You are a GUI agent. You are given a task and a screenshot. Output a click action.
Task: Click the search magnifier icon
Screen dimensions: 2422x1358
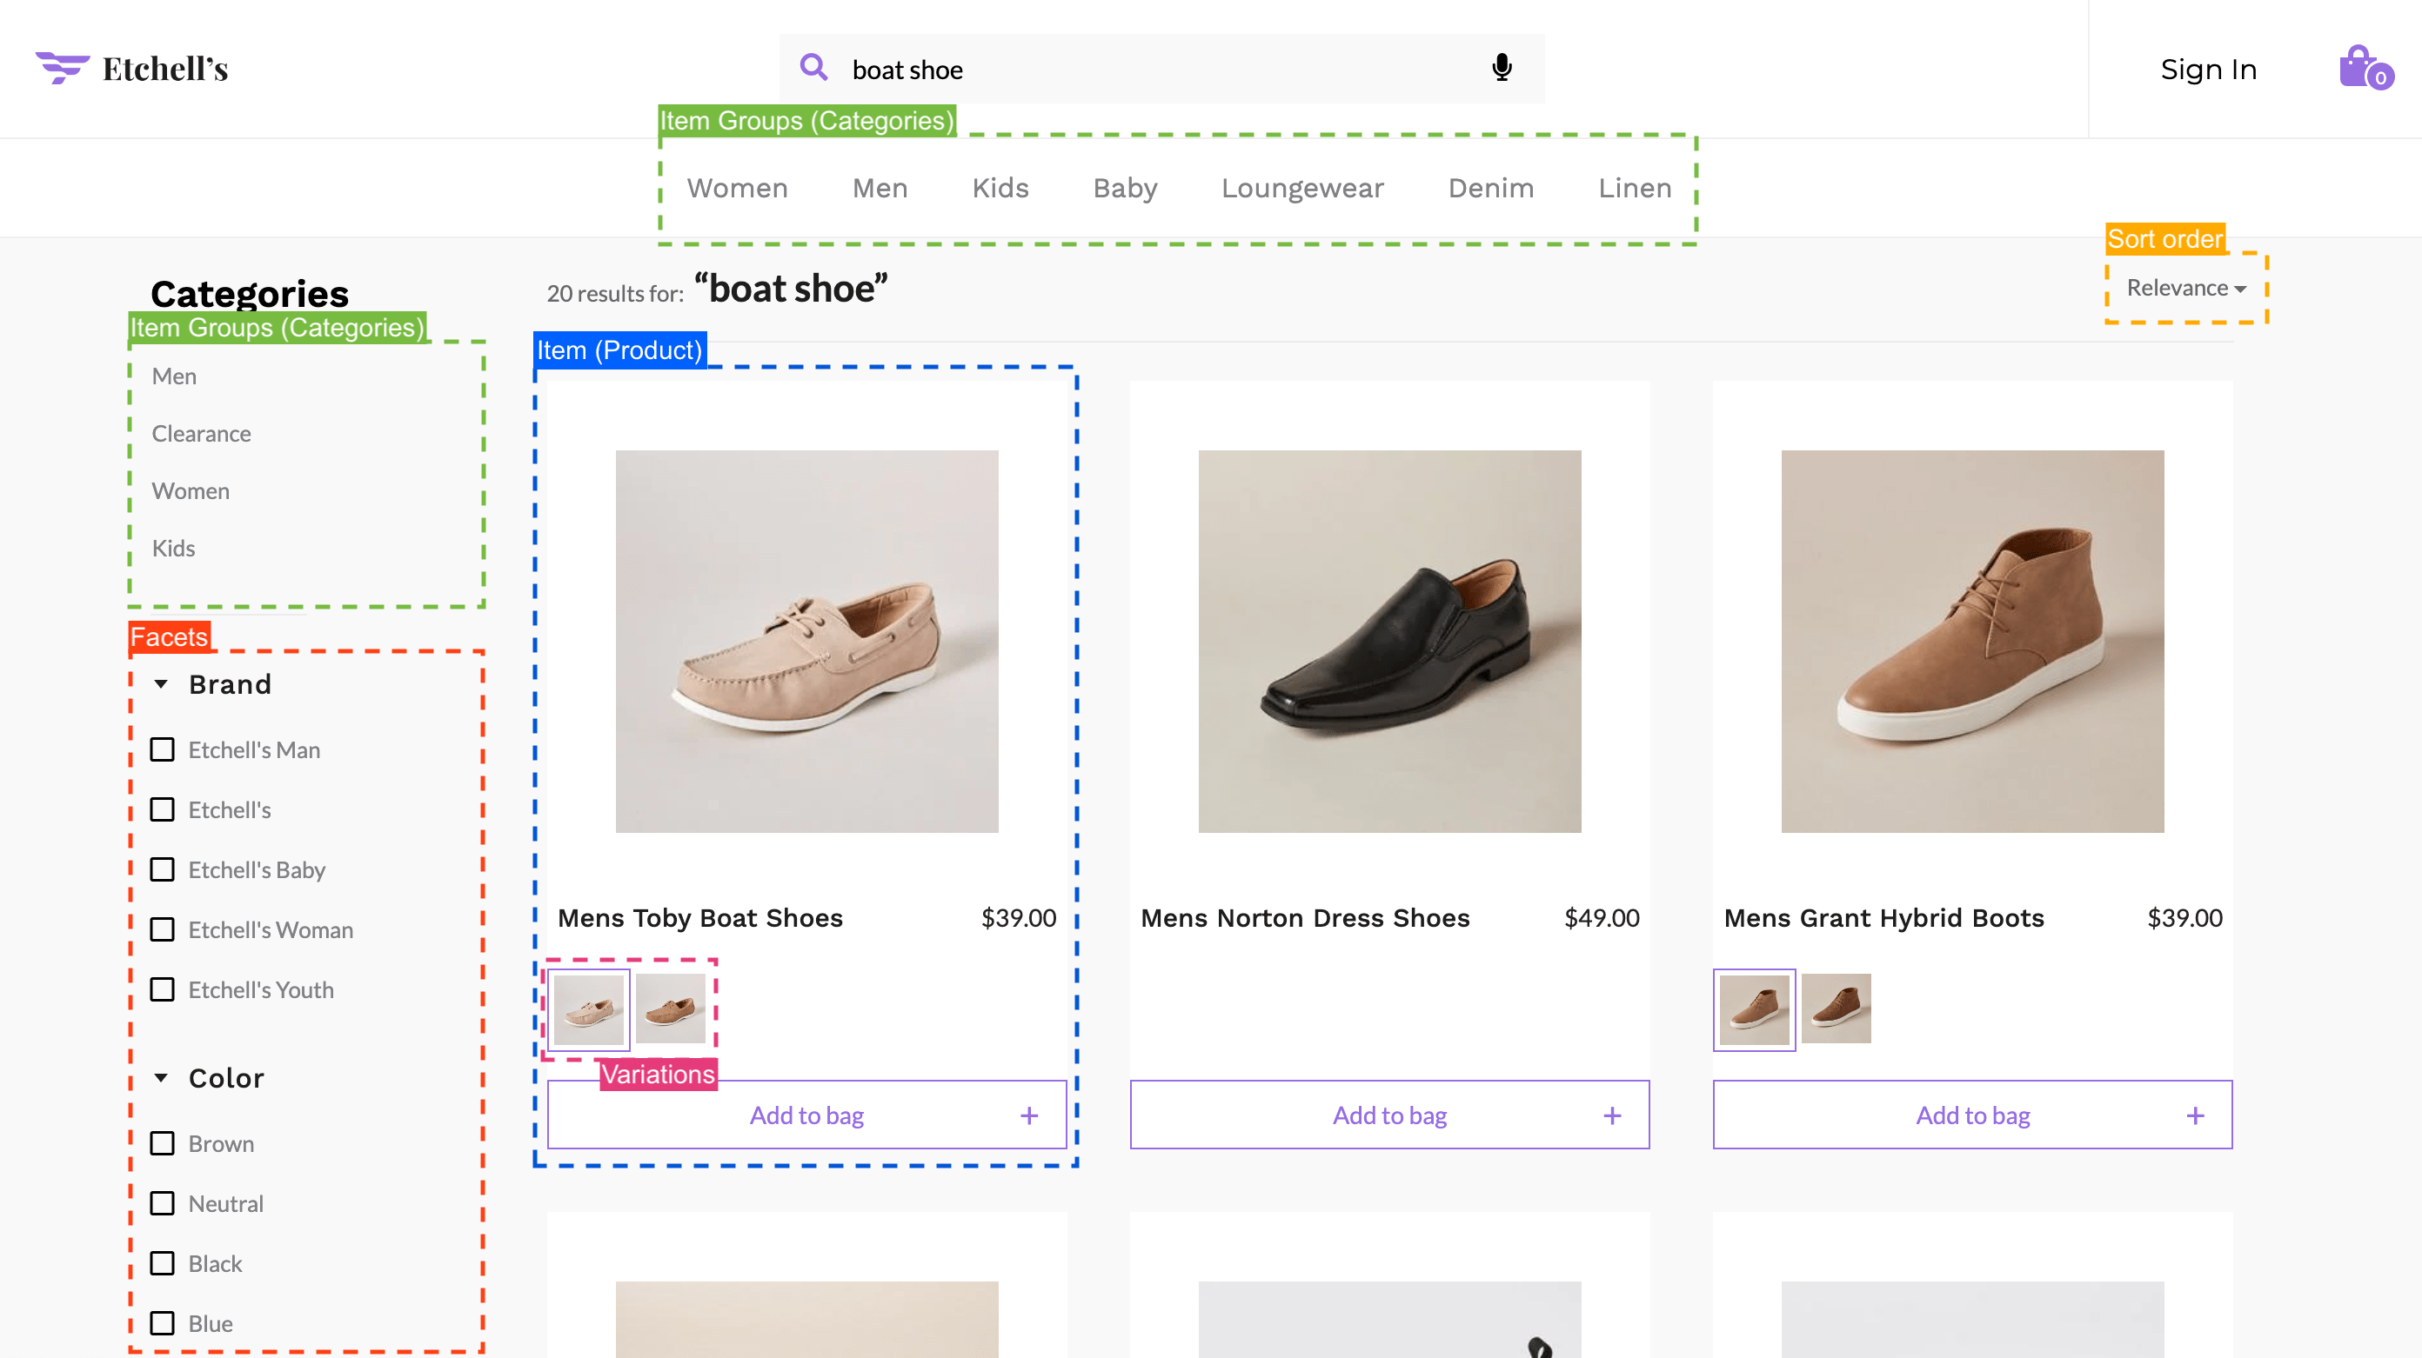click(813, 68)
